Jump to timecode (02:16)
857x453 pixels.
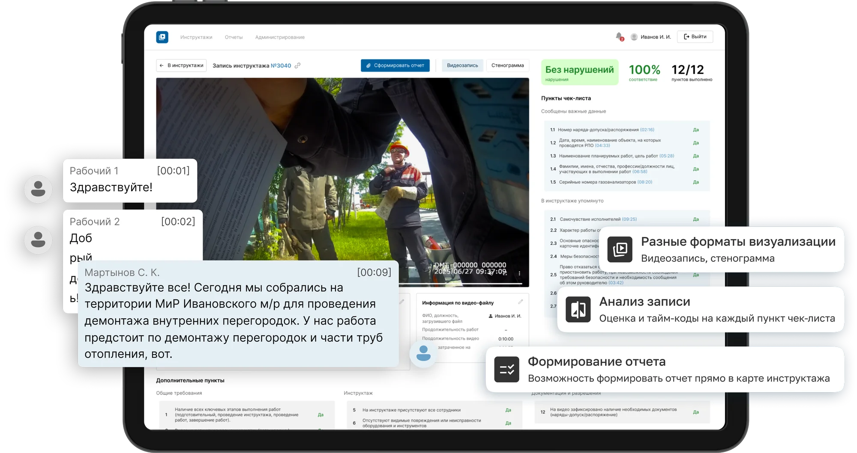click(647, 130)
